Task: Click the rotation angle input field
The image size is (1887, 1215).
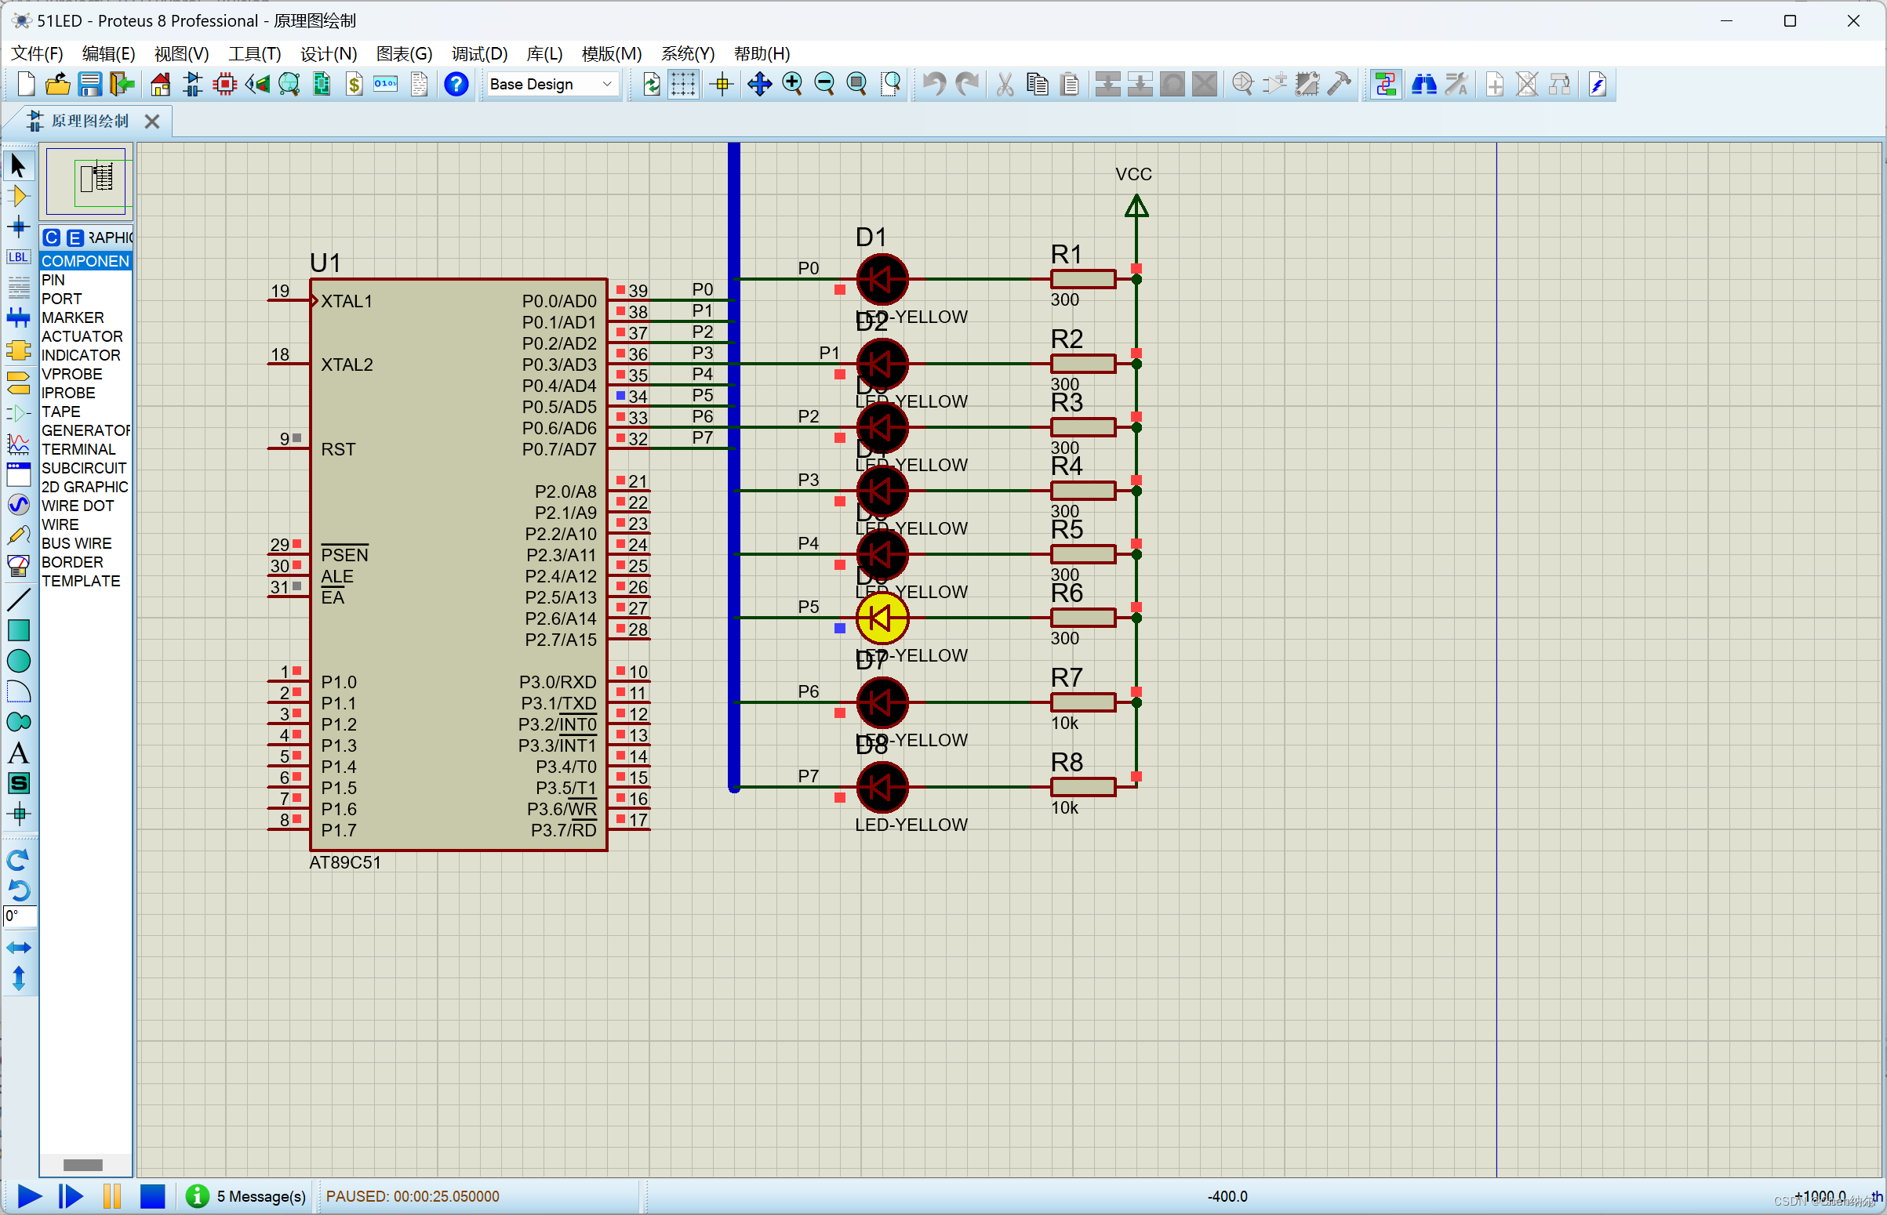Action: pos(20,916)
